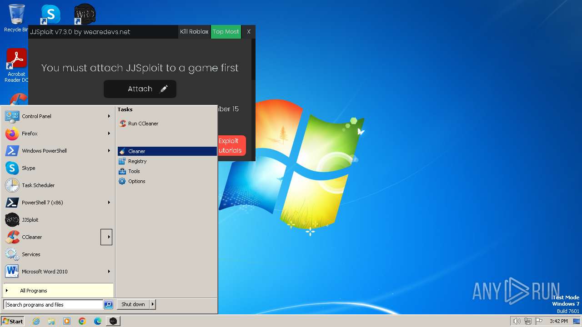Expand Microsoft Word 2010 jump list
The image size is (582, 327).
pyautogui.click(x=109, y=272)
